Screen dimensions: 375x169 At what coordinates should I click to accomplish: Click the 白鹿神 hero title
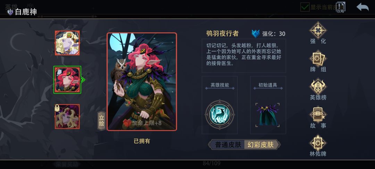tap(26, 12)
